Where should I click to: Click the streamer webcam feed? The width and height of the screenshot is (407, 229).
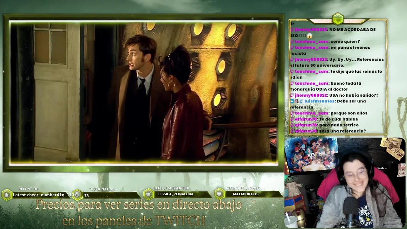[x=345, y=183]
